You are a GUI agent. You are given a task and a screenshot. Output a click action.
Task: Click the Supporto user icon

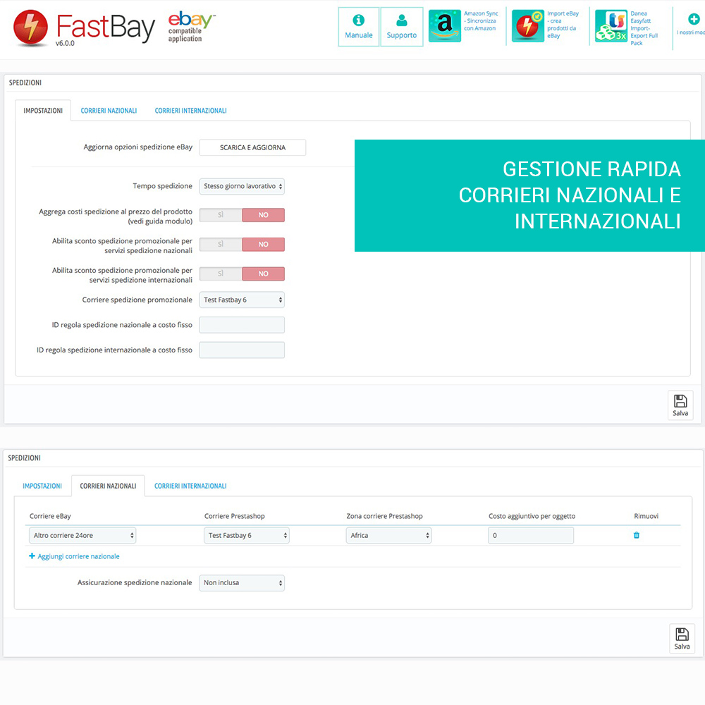coord(401,21)
